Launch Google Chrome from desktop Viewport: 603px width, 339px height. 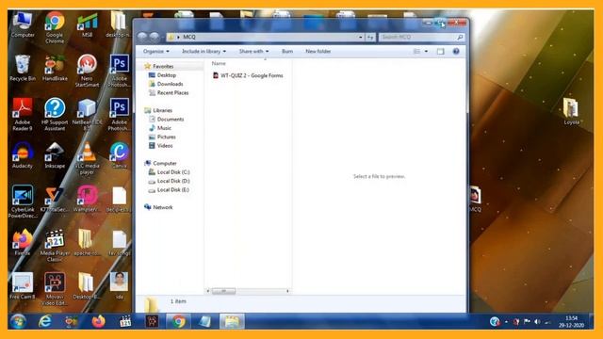click(55, 27)
